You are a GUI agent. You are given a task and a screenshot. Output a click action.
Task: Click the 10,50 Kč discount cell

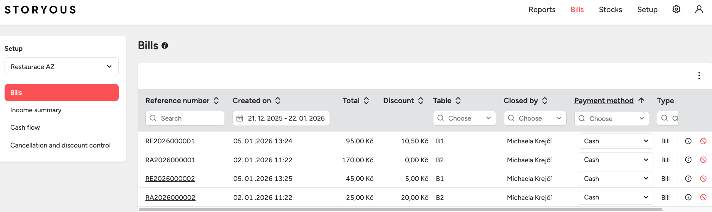(x=415, y=141)
